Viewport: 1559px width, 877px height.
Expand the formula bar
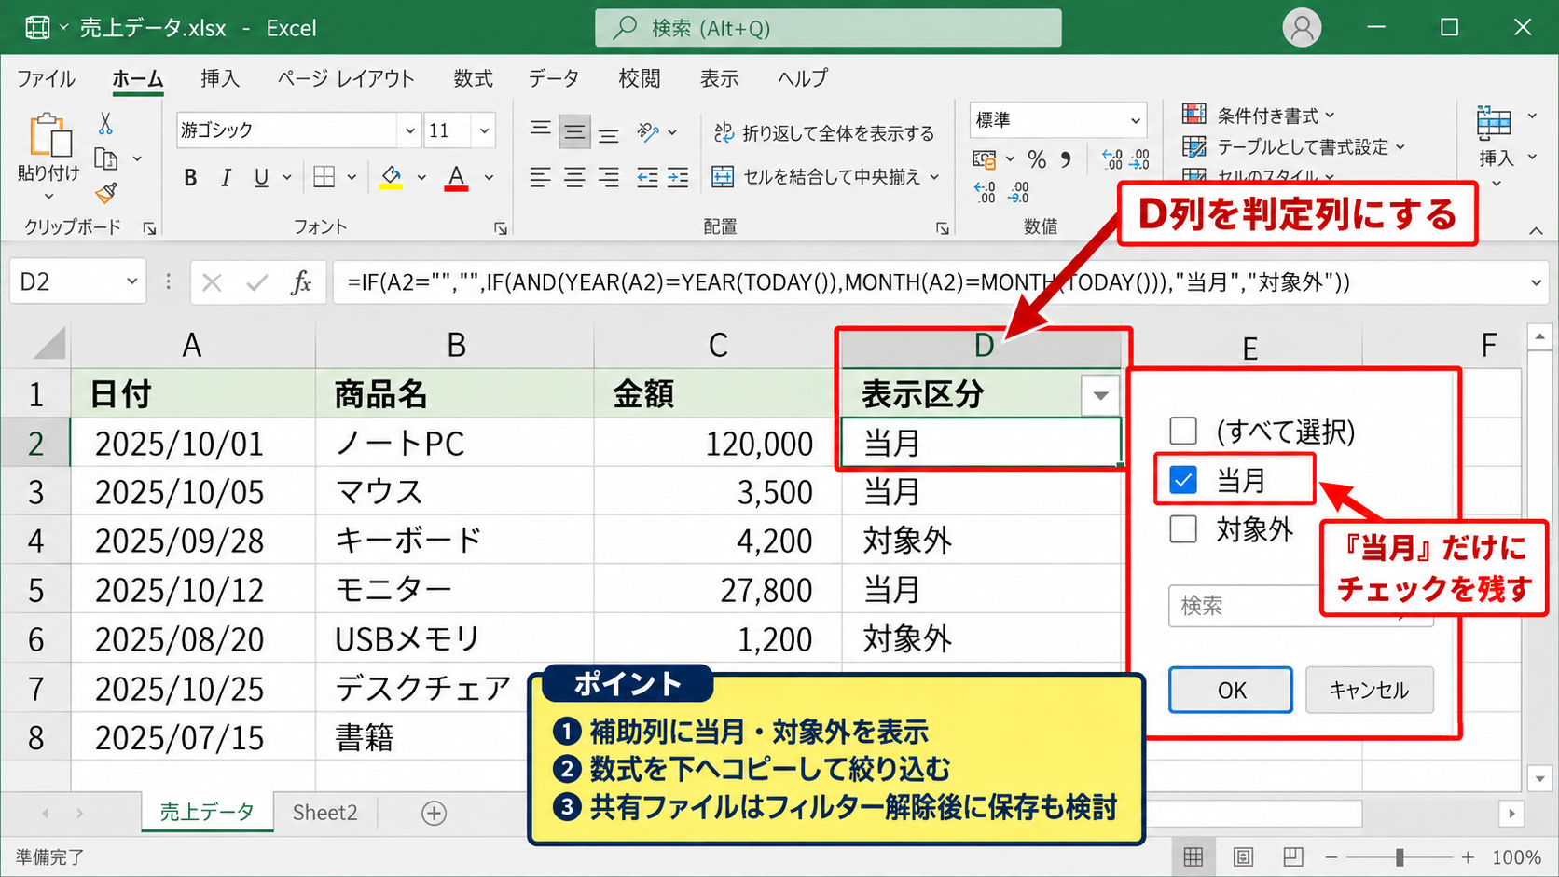coord(1536,282)
